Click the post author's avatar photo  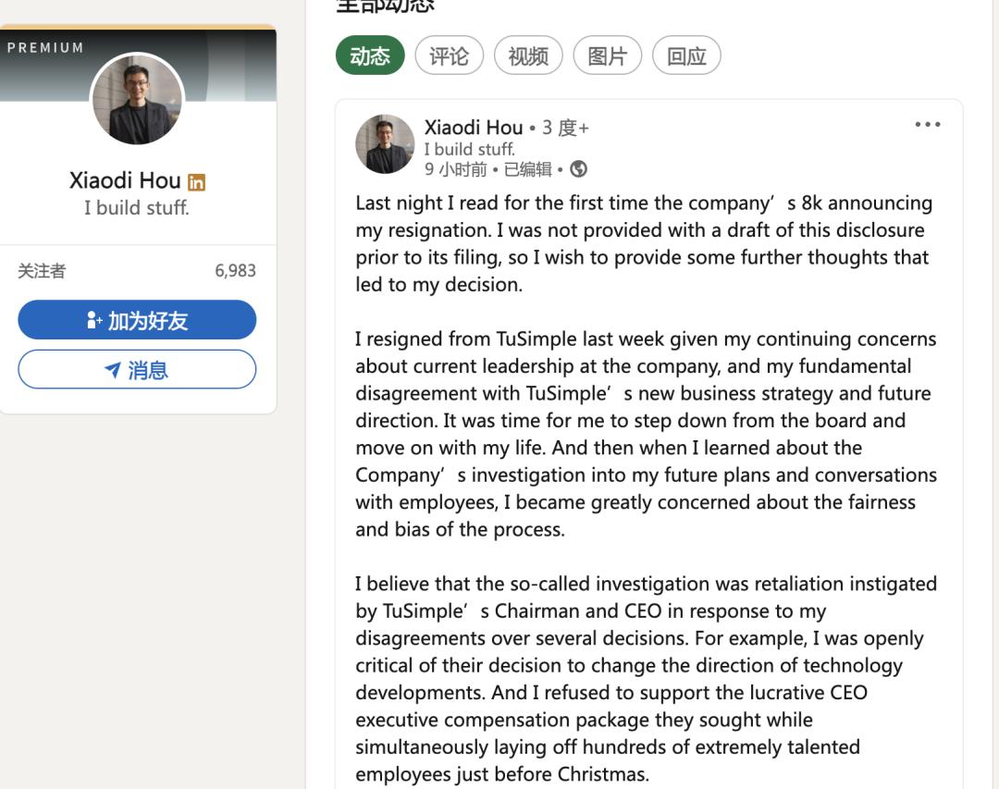(385, 144)
